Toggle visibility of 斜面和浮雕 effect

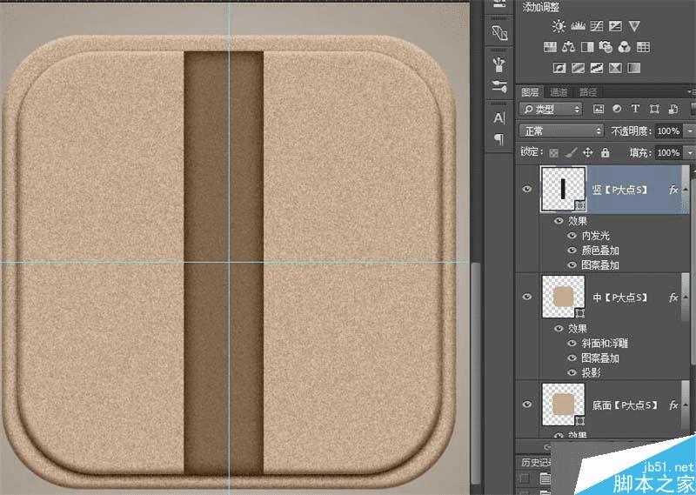pos(572,344)
